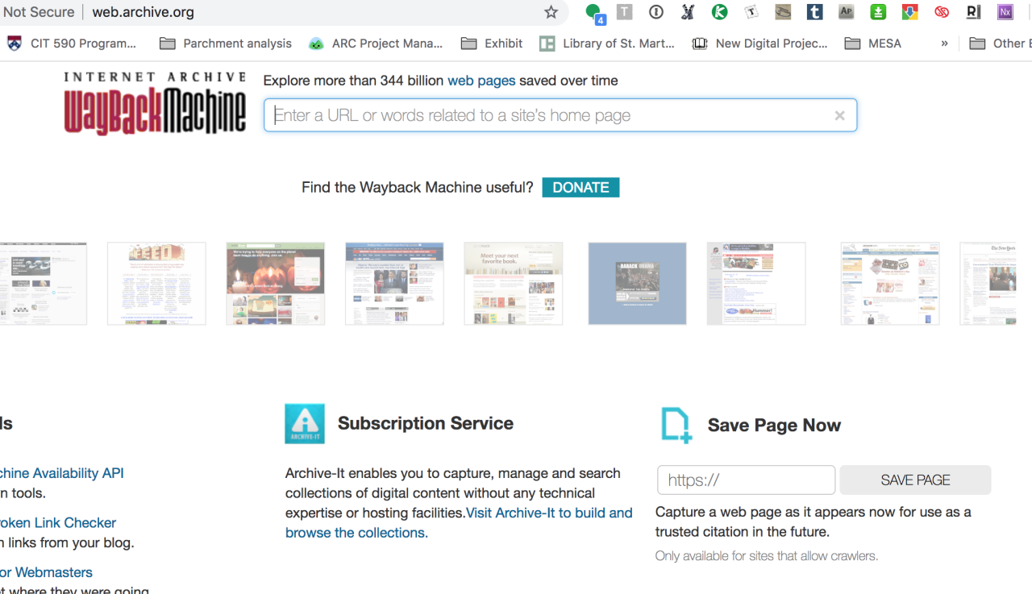Bookmark this page with the star icon
1032x594 pixels.
(551, 12)
